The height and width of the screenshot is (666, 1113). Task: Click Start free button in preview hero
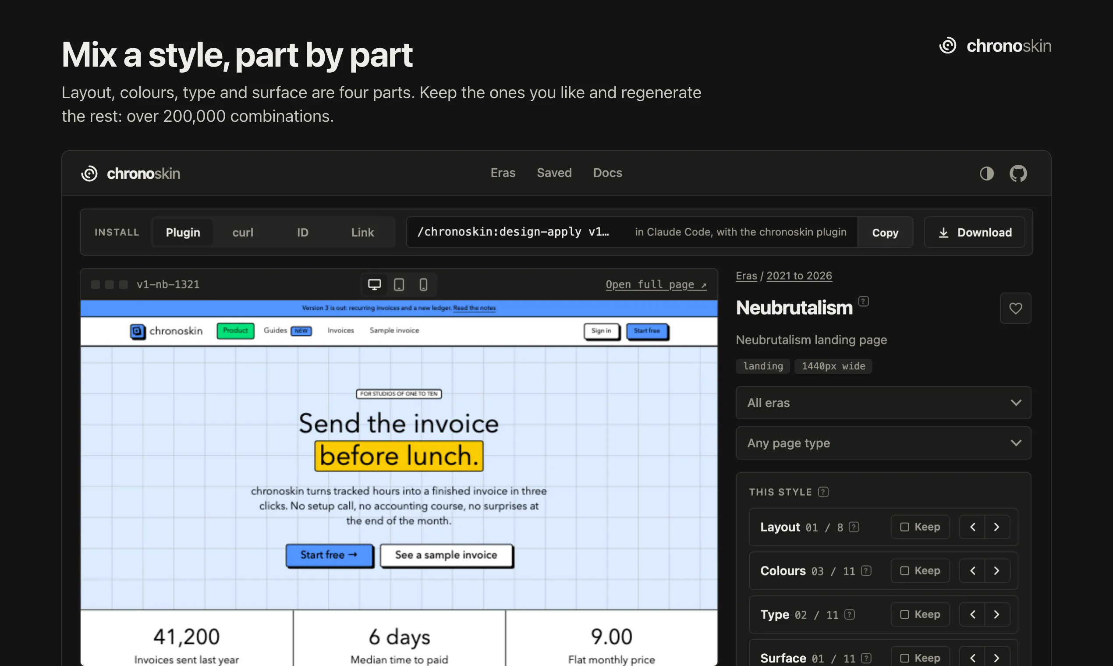pos(330,555)
